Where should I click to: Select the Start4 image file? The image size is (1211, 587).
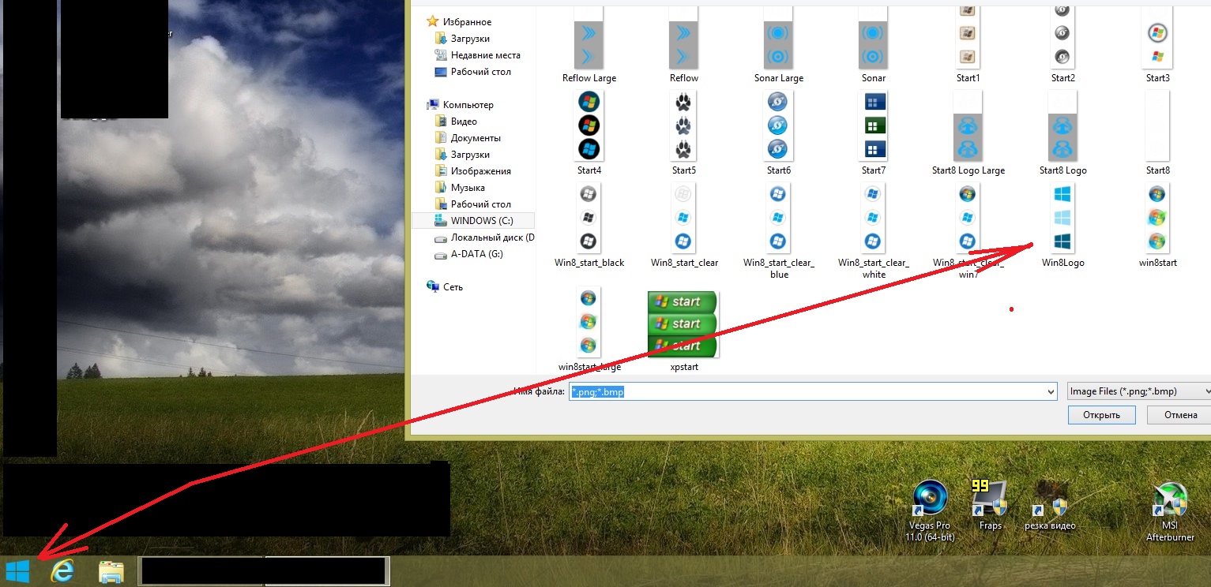tap(589, 133)
